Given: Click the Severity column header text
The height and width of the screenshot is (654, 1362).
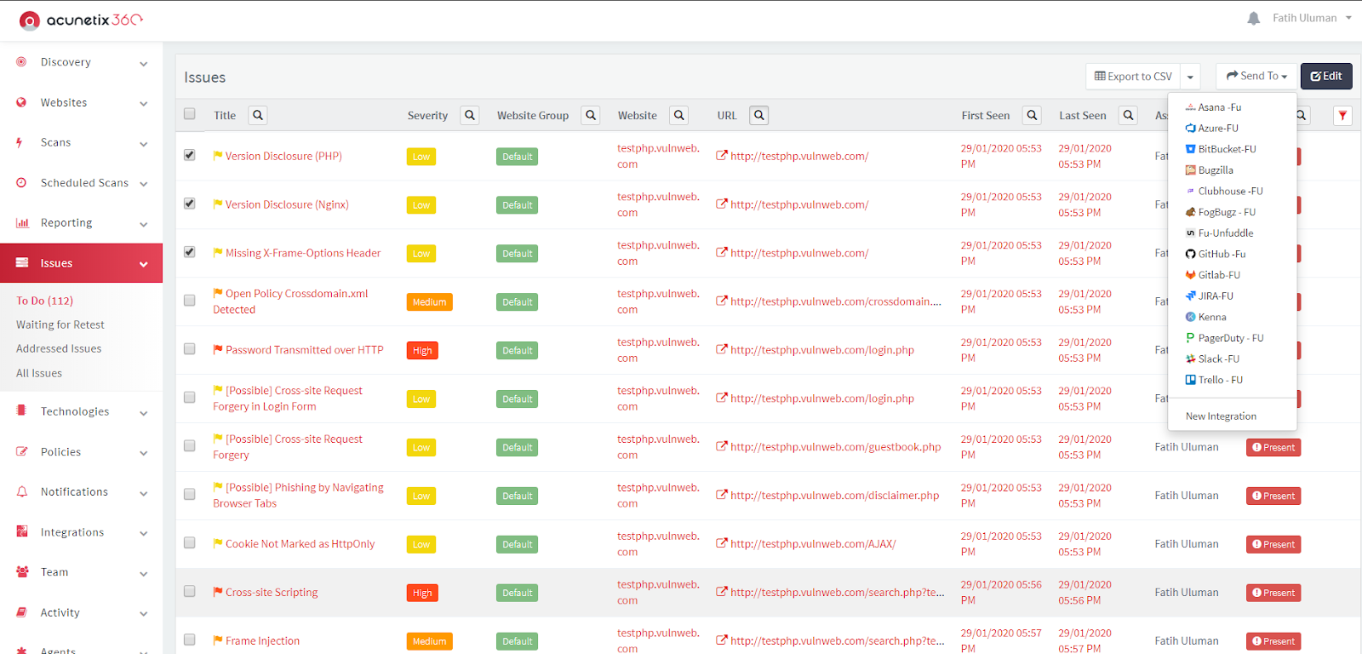Looking at the screenshot, I should [x=427, y=115].
